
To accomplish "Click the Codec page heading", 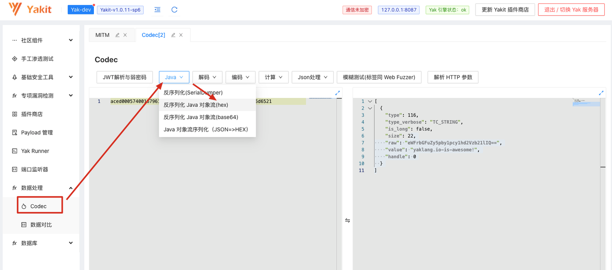I will click(106, 60).
